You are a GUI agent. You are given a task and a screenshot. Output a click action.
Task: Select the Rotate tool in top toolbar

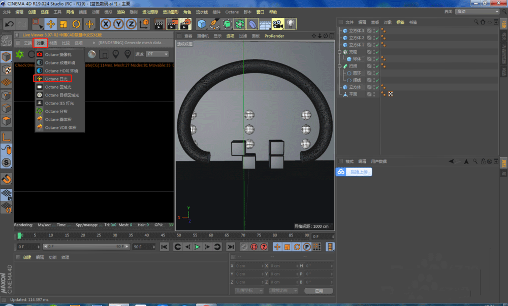(x=77, y=24)
